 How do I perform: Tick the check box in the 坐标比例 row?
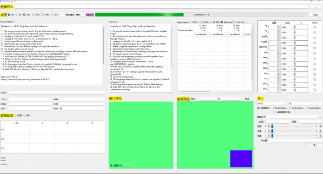(x=315, y=48)
